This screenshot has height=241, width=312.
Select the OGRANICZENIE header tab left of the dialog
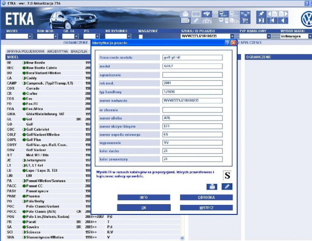75,43
